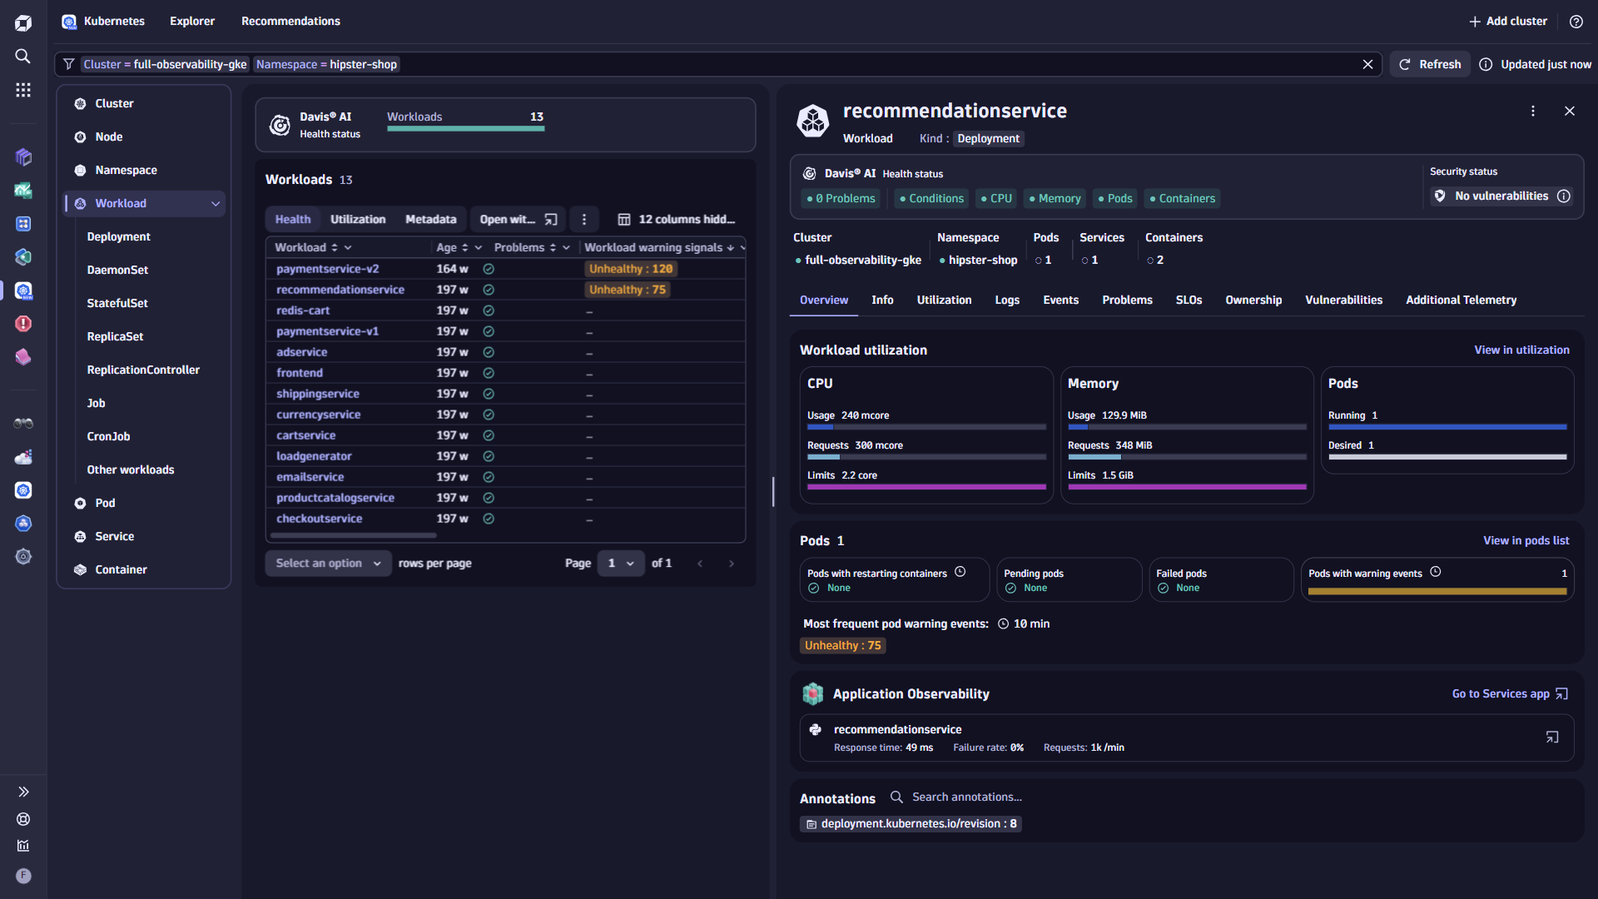Click the support icon in bottom rail
The height and width of the screenshot is (899, 1598).
(23, 819)
